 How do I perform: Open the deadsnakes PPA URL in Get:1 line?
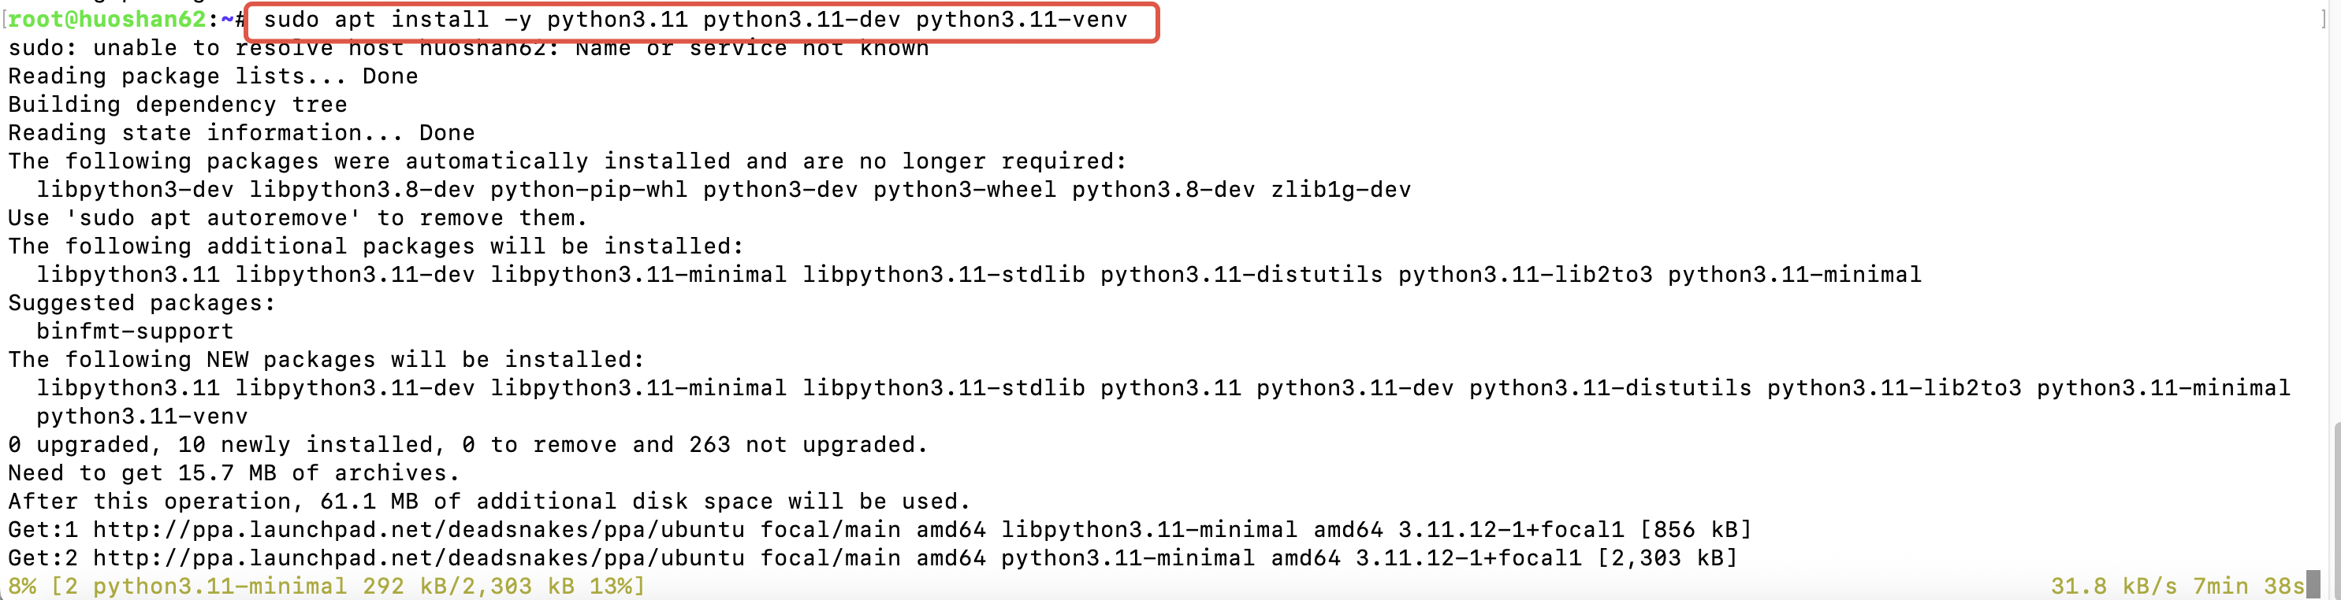pos(419,529)
